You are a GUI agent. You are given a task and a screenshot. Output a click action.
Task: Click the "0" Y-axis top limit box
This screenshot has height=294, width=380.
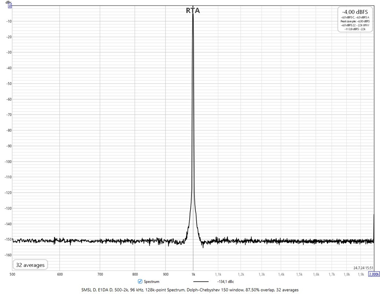10,6
